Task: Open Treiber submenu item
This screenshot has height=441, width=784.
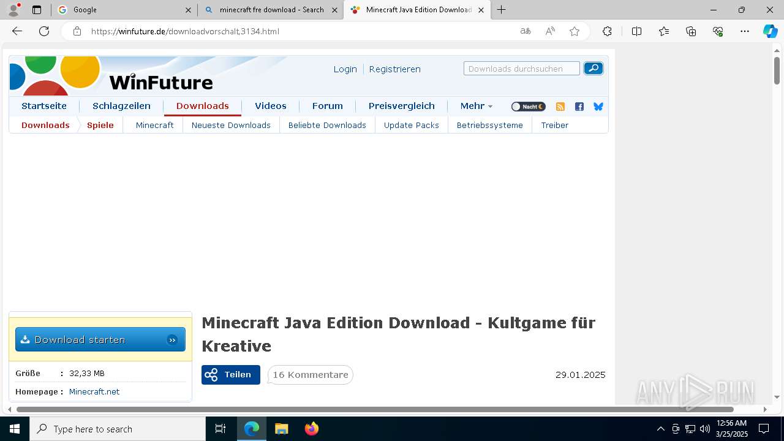Action: tap(554, 125)
